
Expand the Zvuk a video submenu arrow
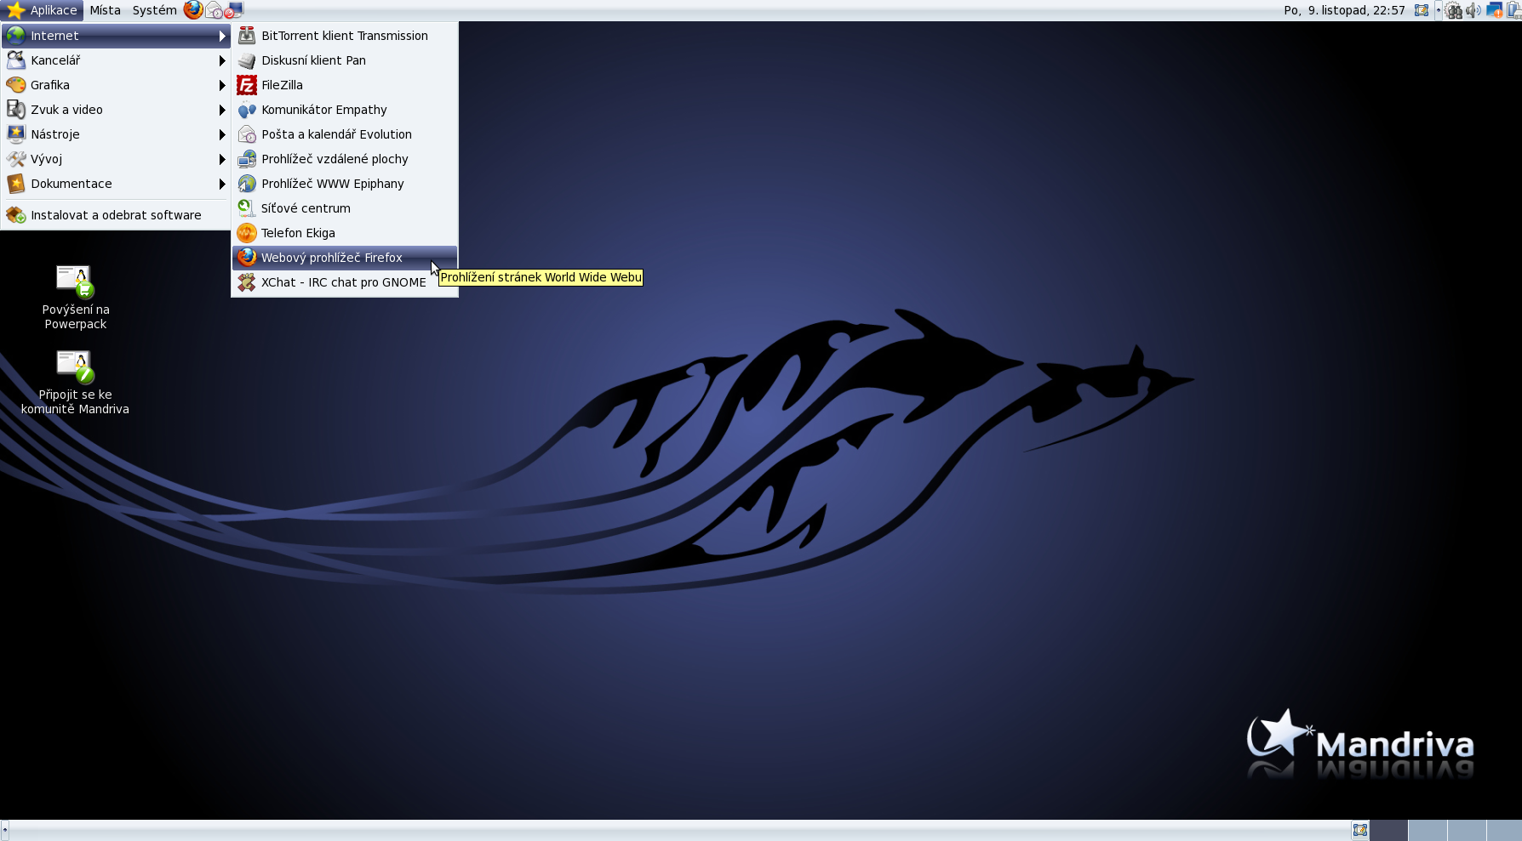coord(222,110)
